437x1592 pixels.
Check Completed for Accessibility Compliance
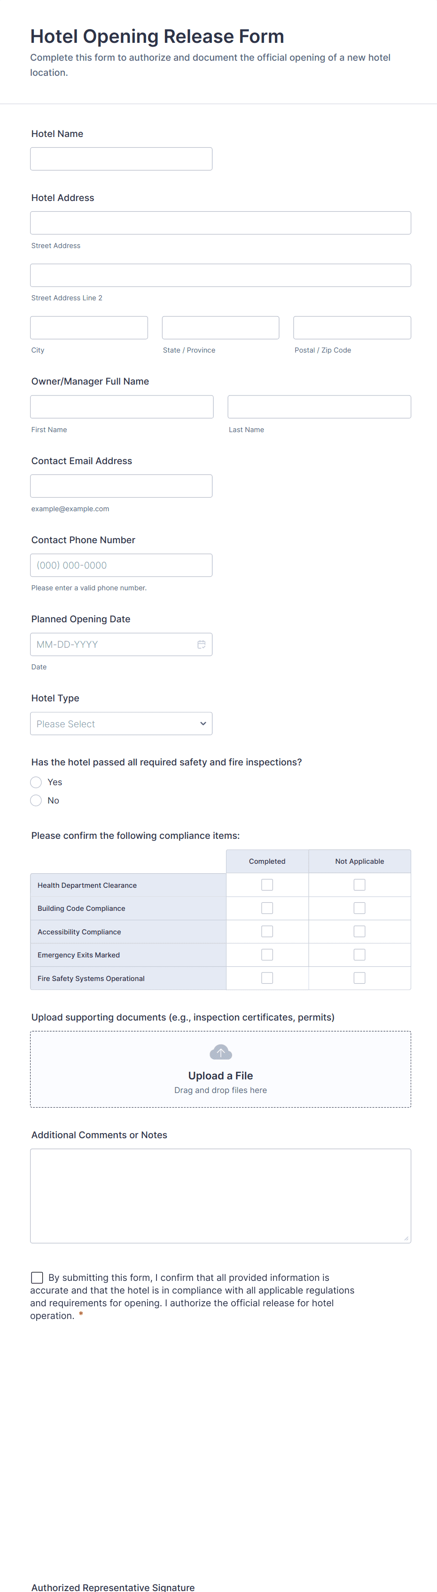[x=266, y=932]
